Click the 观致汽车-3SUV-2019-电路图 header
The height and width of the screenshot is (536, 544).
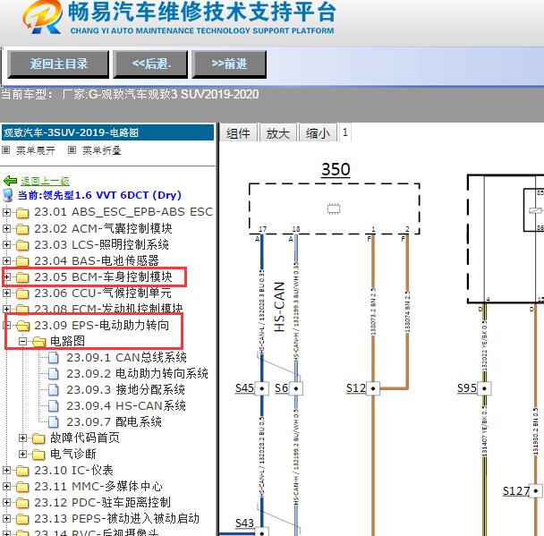point(107,132)
